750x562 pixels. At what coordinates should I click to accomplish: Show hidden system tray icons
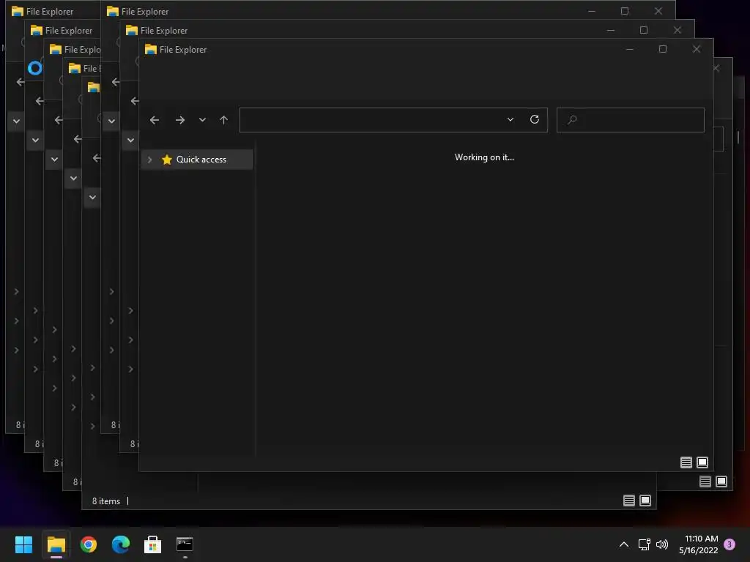pos(624,544)
